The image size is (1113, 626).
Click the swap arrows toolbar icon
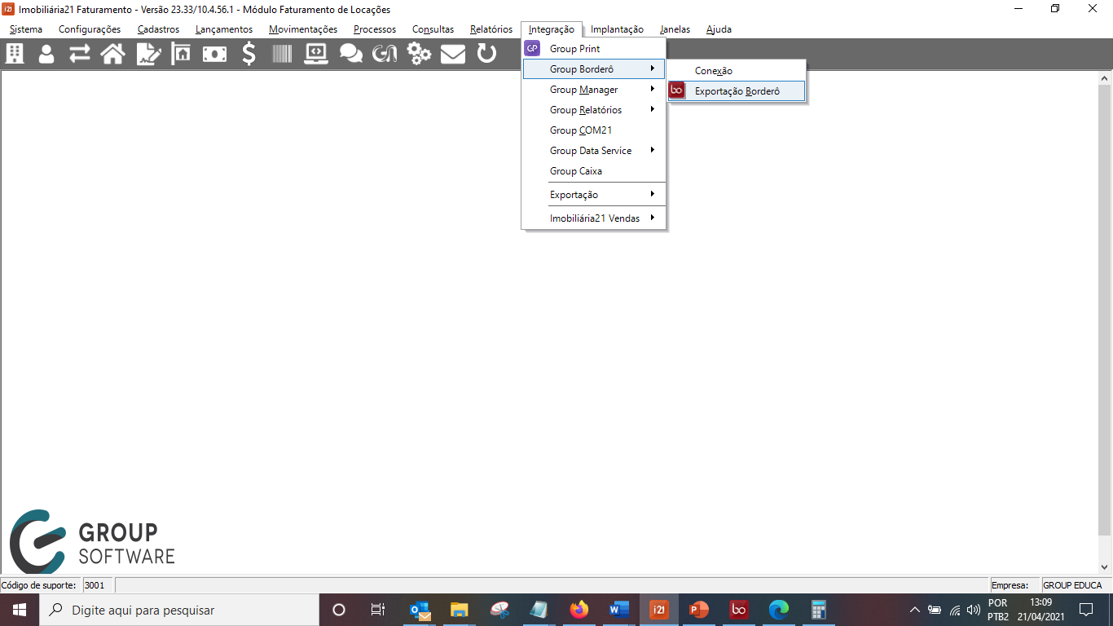click(x=79, y=54)
